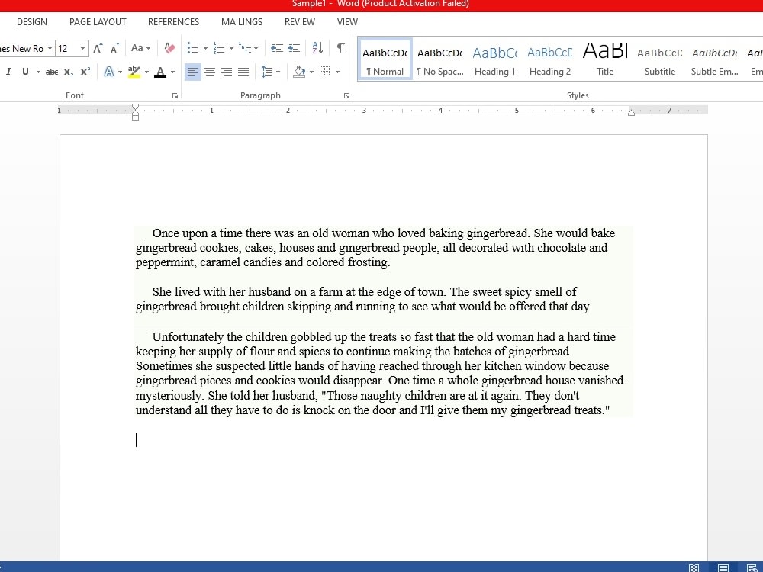This screenshot has width=763, height=572.
Task: Apply the Title style from the gallery
Action: tap(604, 57)
